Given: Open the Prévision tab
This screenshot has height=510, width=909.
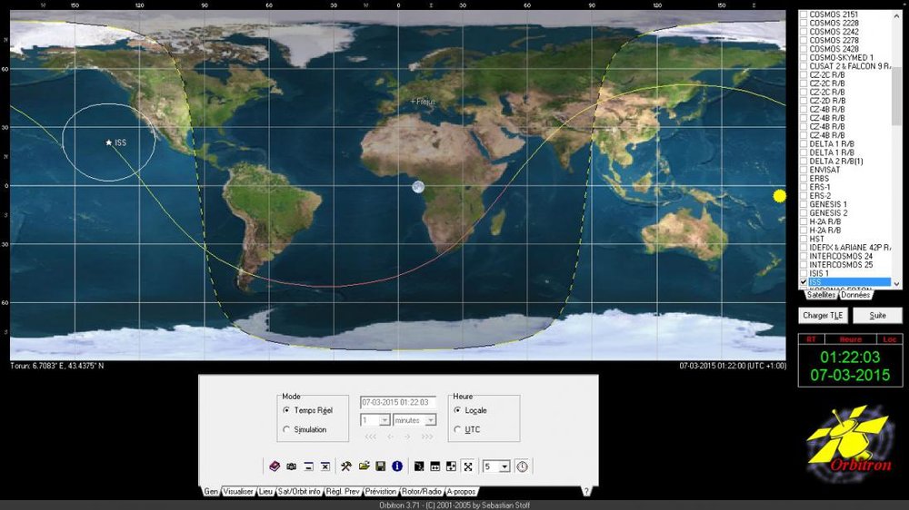Looking at the screenshot, I should (381, 492).
